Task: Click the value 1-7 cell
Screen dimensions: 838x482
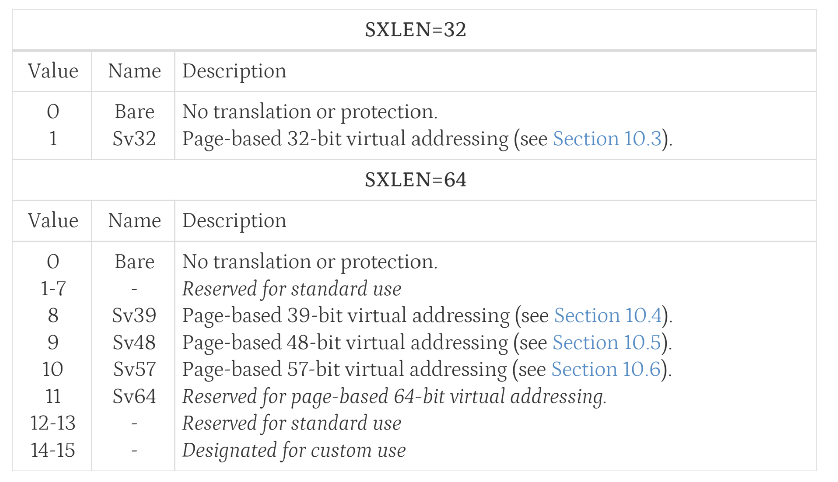Action: click(x=53, y=289)
